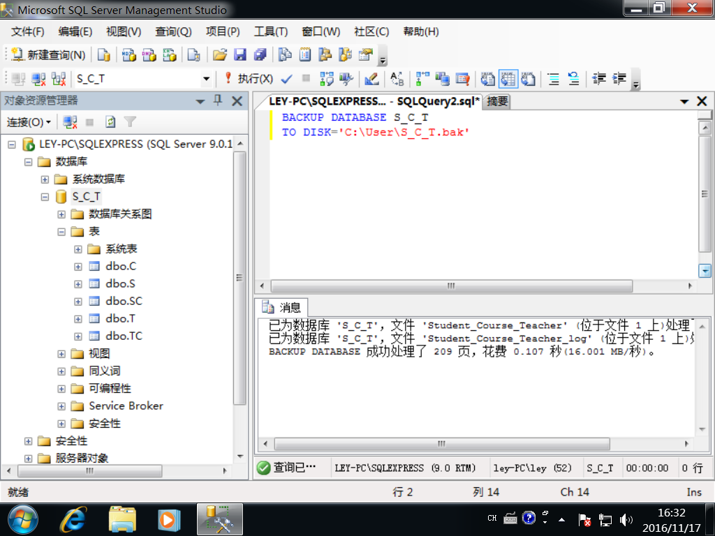Disconnect the server in Object Explorer toolbar
Viewport: 715px width, 536px height.
coord(70,121)
